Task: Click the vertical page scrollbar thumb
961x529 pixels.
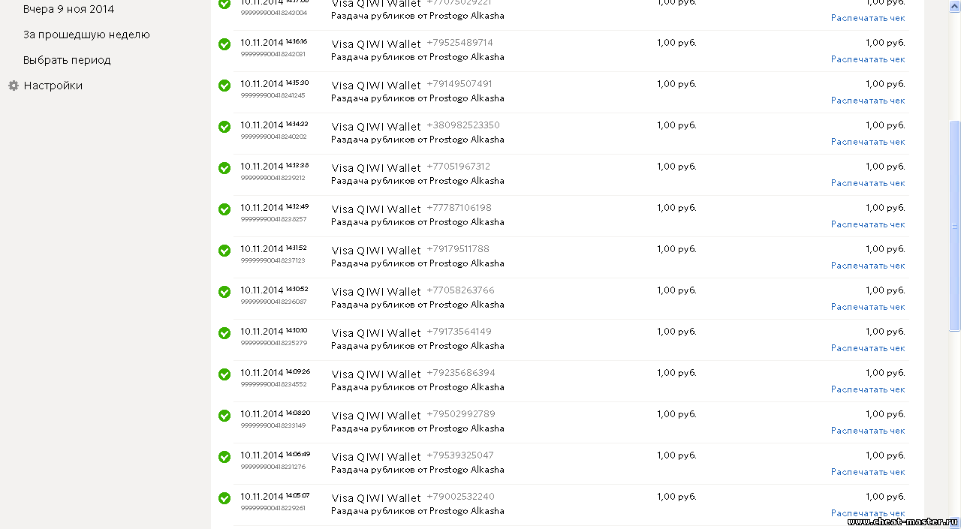Action: (955, 225)
